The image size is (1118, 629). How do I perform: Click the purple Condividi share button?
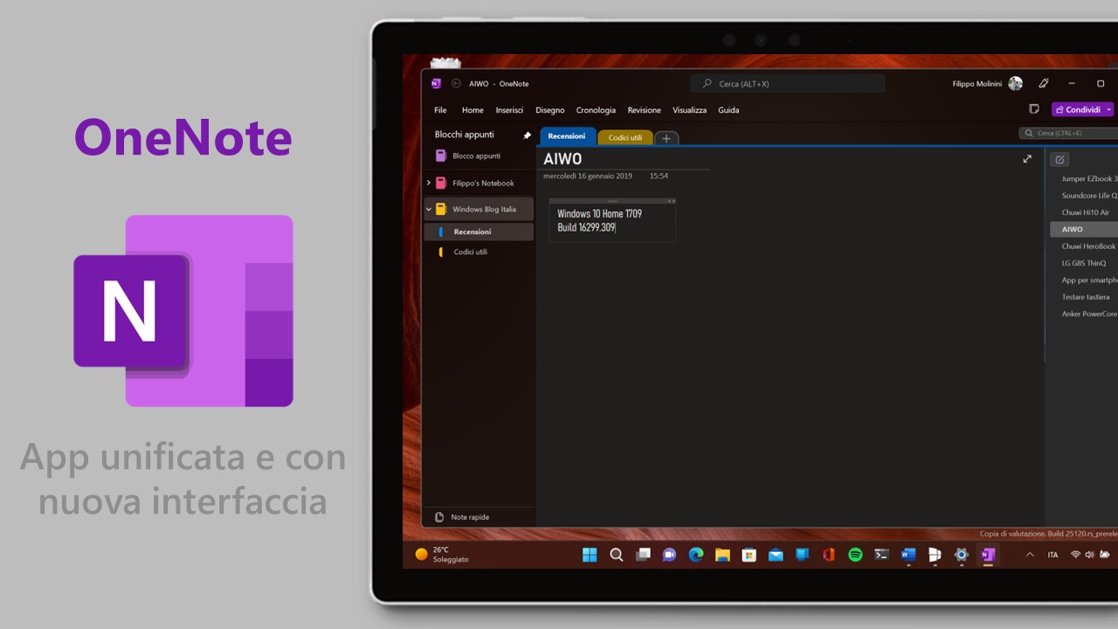(x=1078, y=110)
